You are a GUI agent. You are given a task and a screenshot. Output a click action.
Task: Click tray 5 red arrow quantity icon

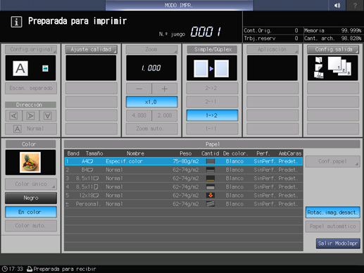tap(211, 195)
